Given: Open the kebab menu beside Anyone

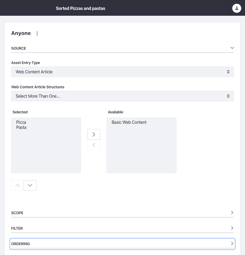Looking at the screenshot, I should 37,33.
